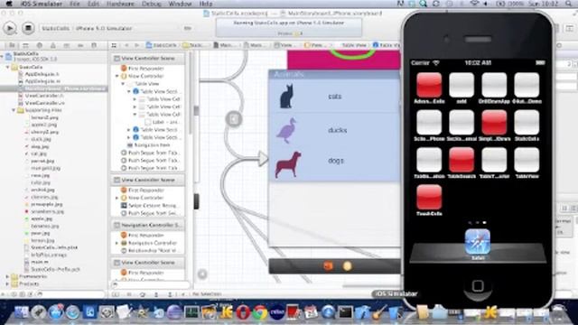The image size is (578, 325).
Task: Open the File menu
Action: tap(75, 4)
